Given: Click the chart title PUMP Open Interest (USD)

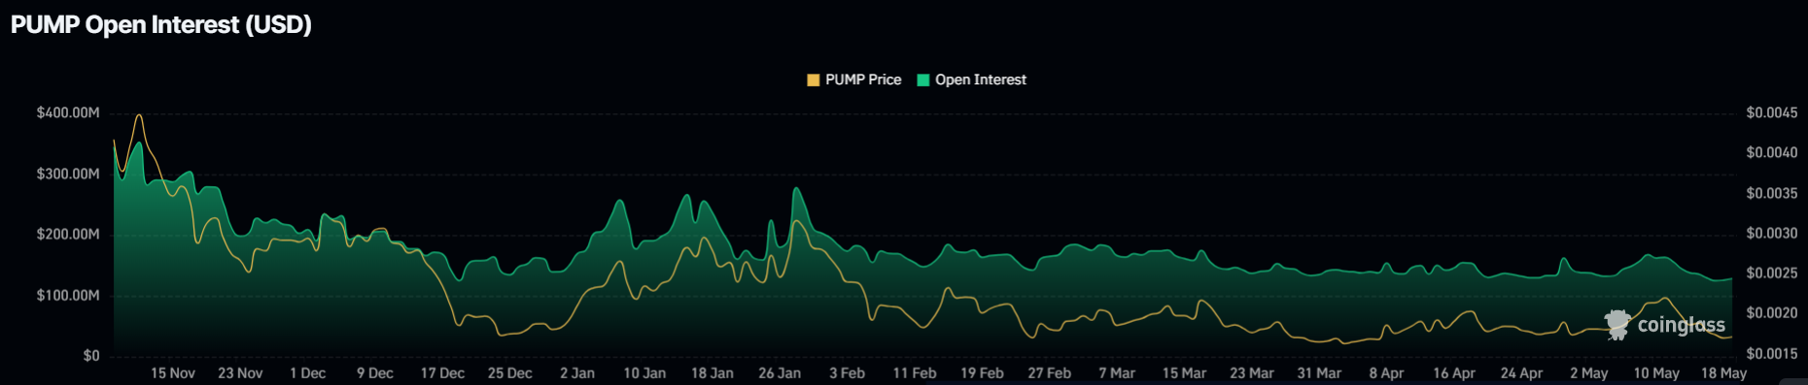Looking at the screenshot, I should (x=161, y=24).
